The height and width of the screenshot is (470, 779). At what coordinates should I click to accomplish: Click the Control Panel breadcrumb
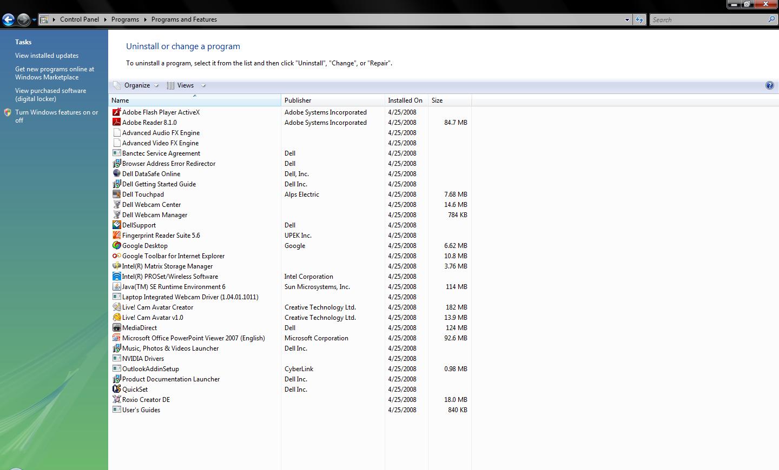[80, 19]
